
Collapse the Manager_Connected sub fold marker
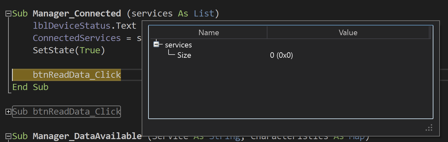click(x=8, y=14)
